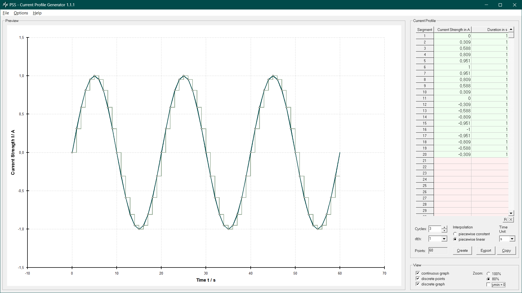The width and height of the screenshot is (522, 293).
Task: Select current cell of segment 6 showing 1
Action: click(452, 67)
